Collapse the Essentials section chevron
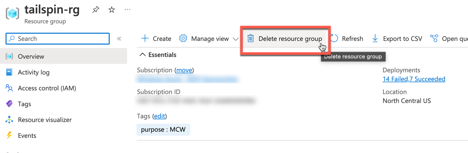 143,55
